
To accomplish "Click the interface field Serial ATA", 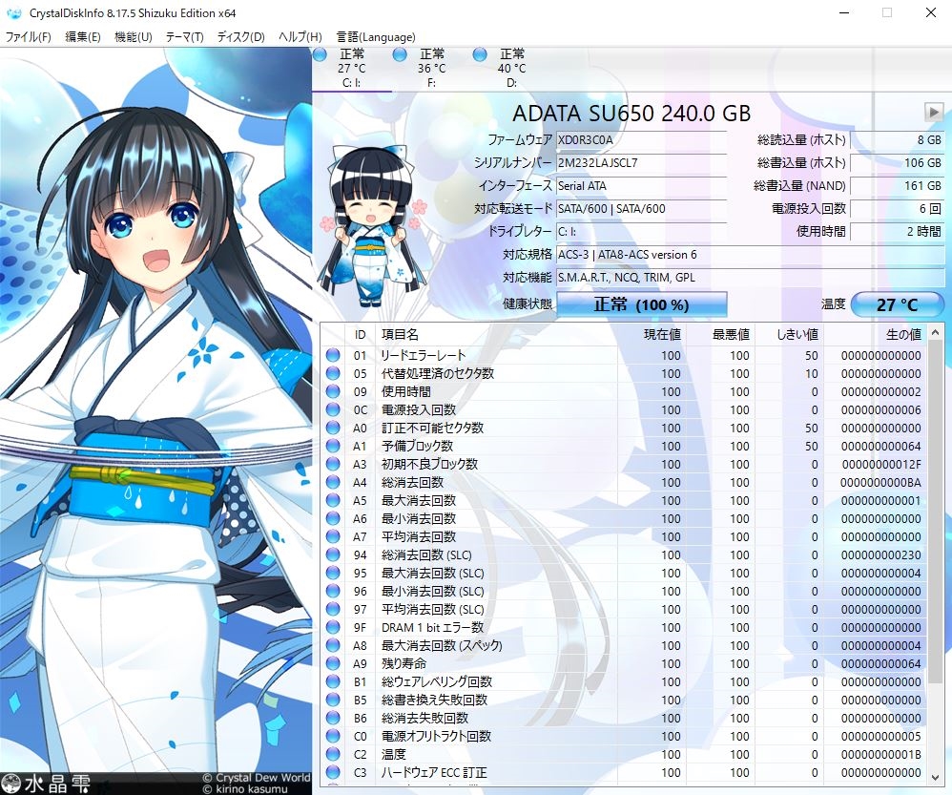I will coord(641,186).
